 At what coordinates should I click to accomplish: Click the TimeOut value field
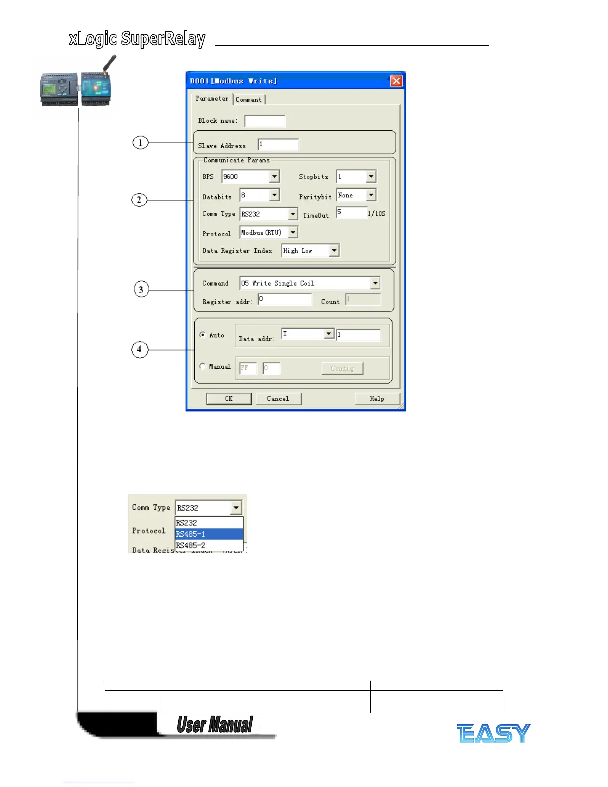(x=351, y=213)
